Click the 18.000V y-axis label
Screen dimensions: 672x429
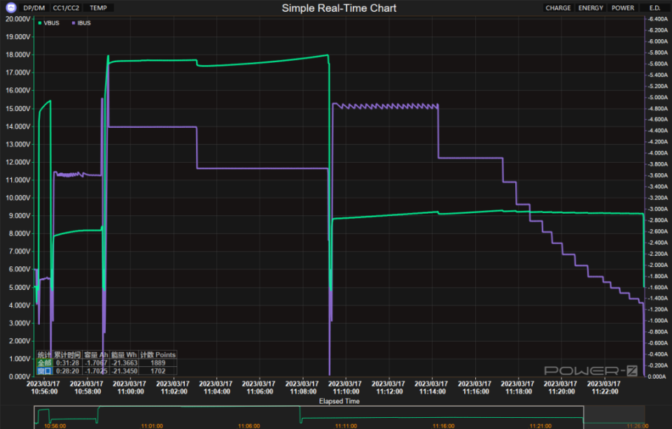tap(18, 54)
